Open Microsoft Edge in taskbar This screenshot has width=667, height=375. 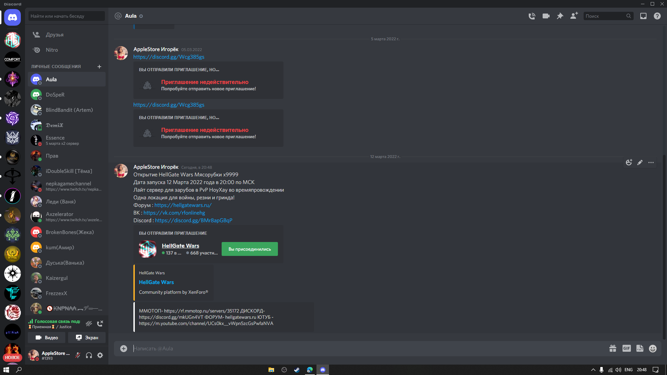[x=310, y=370]
